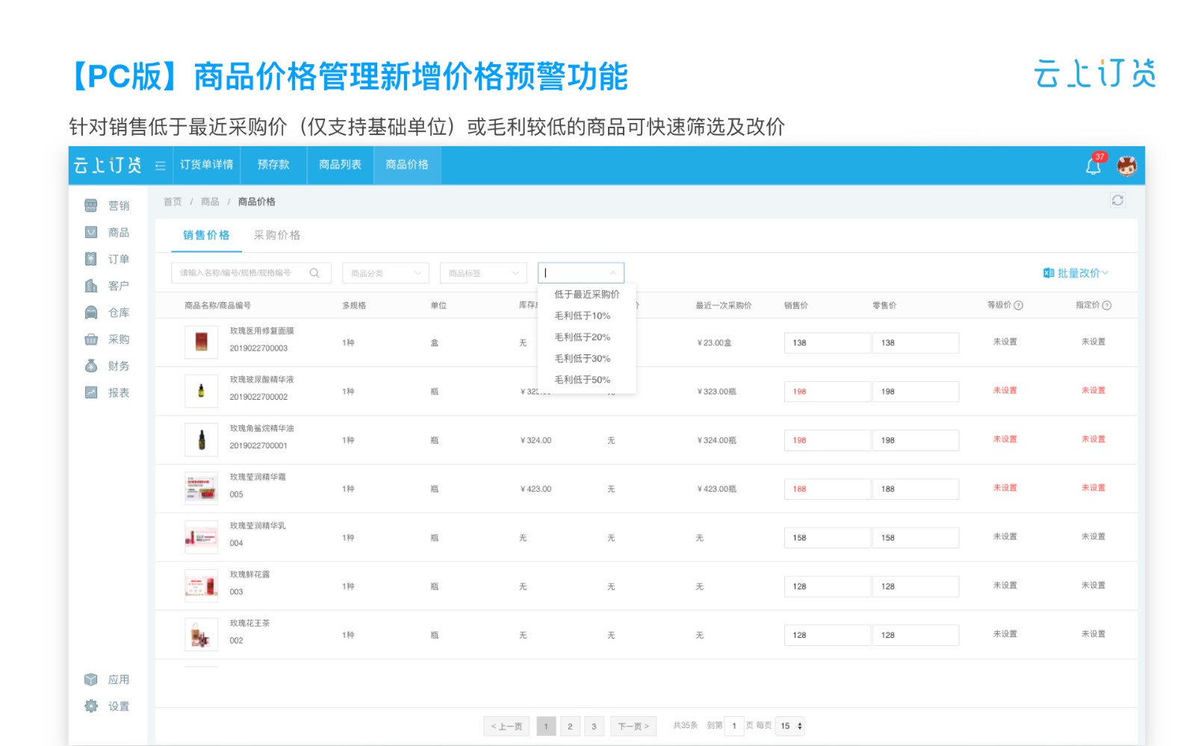The width and height of the screenshot is (1195, 746).
Task: Change the per-page count of 15
Action: click(790, 726)
